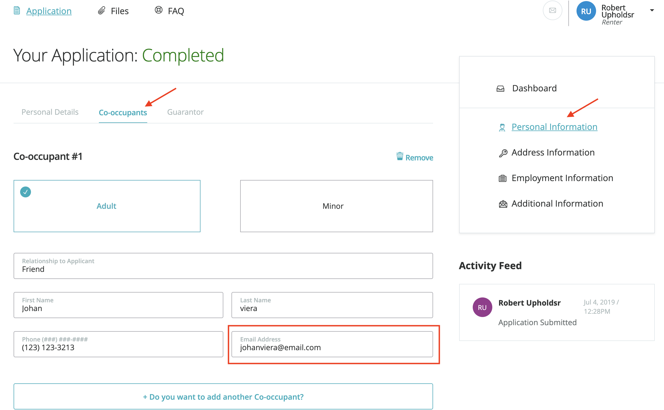Open the Personal Information link
Viewport: 664px width, 410px height.
[554, 127]
